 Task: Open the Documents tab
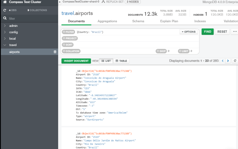[76, 21]
